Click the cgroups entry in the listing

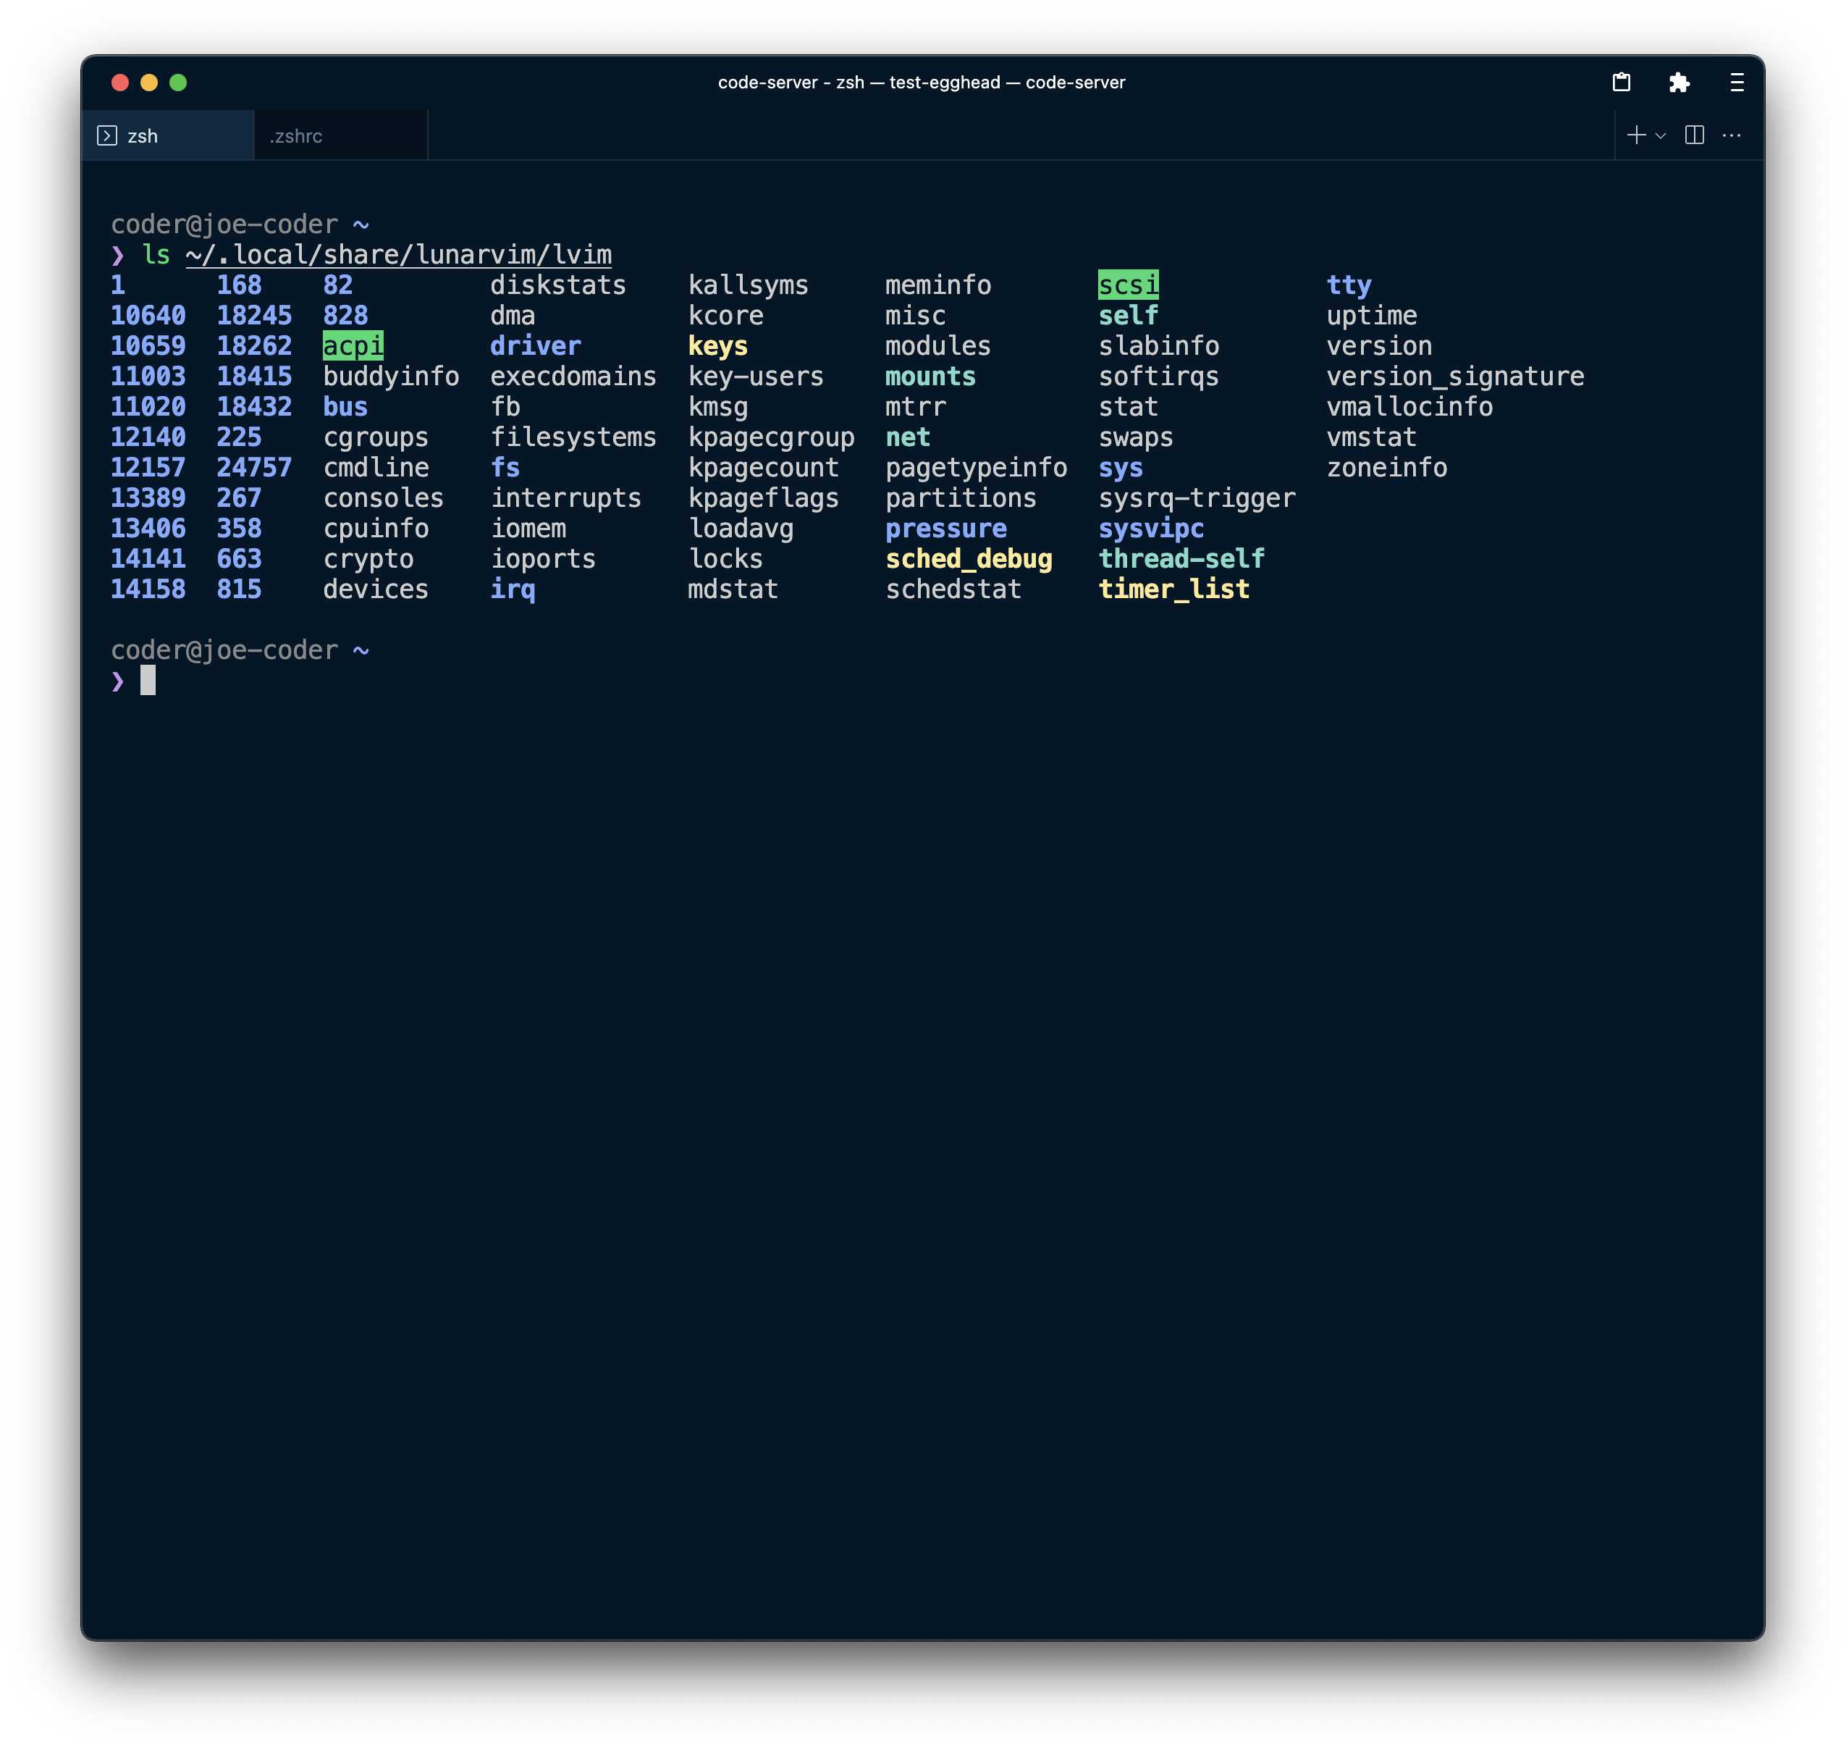(x=376, y=437)
